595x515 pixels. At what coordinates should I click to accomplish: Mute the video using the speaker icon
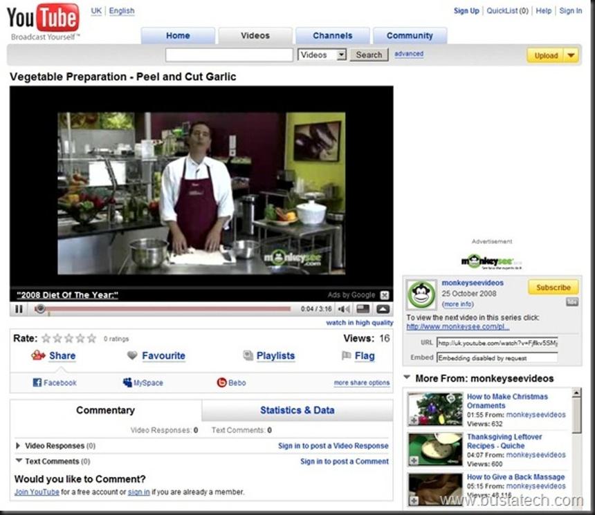tap(344, 309)
